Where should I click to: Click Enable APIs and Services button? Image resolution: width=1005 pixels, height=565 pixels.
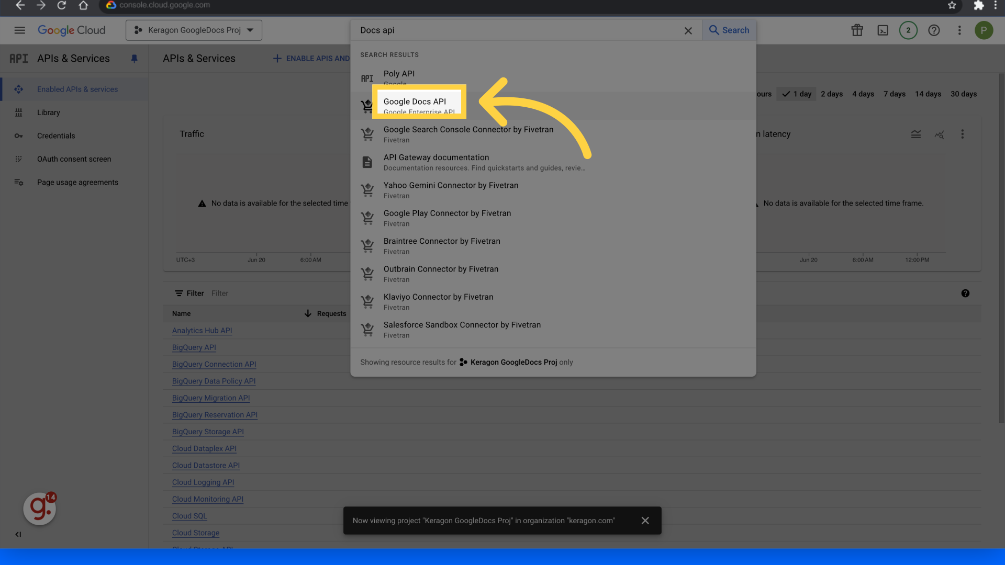tap(312, 59)
